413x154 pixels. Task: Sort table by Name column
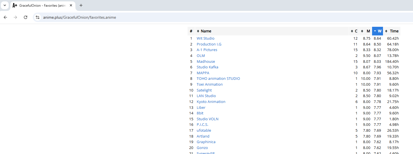pos(272,31)
